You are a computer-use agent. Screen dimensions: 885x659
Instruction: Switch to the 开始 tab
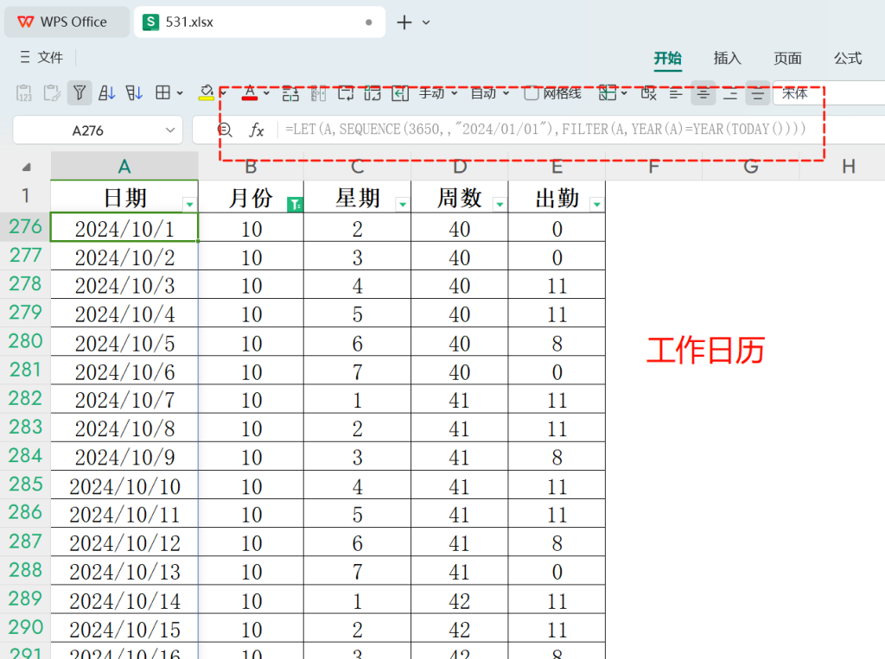pyautogui.click(x=668, y=58)
